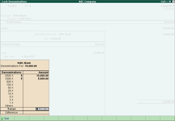The height and width of the screenshot is (121, 175).
Task: Click the Denominations column header
Action: click(11, 72)
